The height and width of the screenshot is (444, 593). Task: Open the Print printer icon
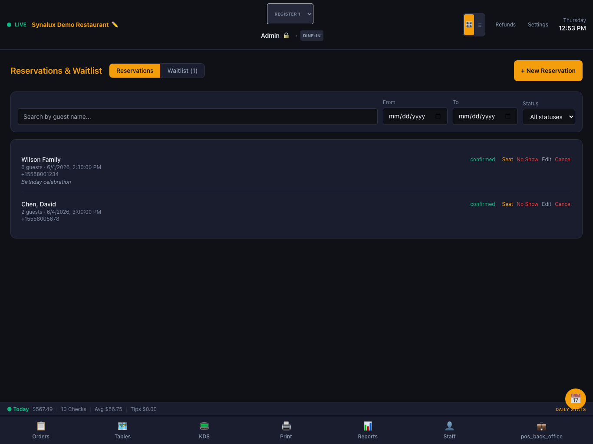click(x=286, y=426)
